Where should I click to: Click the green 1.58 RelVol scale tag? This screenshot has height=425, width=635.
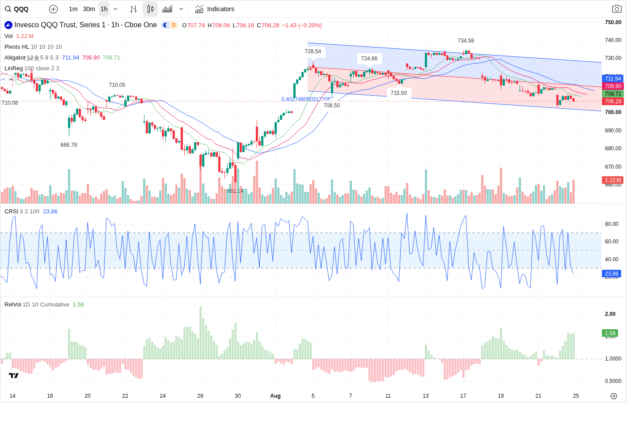click(610, 333)
